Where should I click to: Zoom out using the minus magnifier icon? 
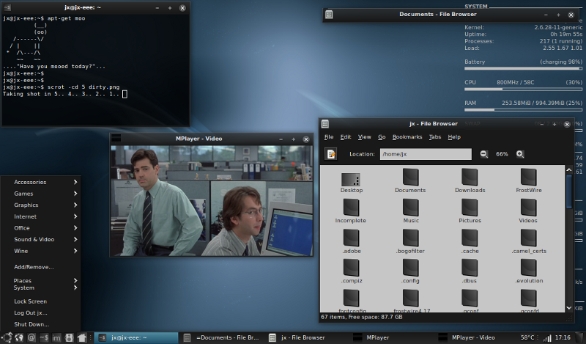coord(484,154)
